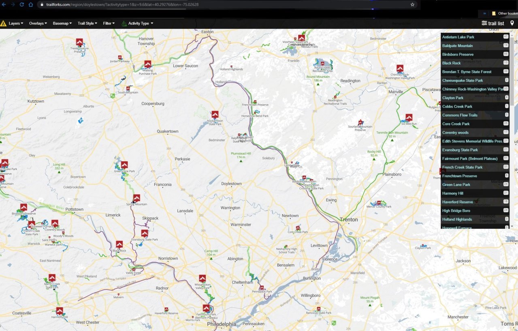The width and height of the screenshot is (518, 331).
Task: Select High Bridge Boro in list
Action: tap(475, 211)
